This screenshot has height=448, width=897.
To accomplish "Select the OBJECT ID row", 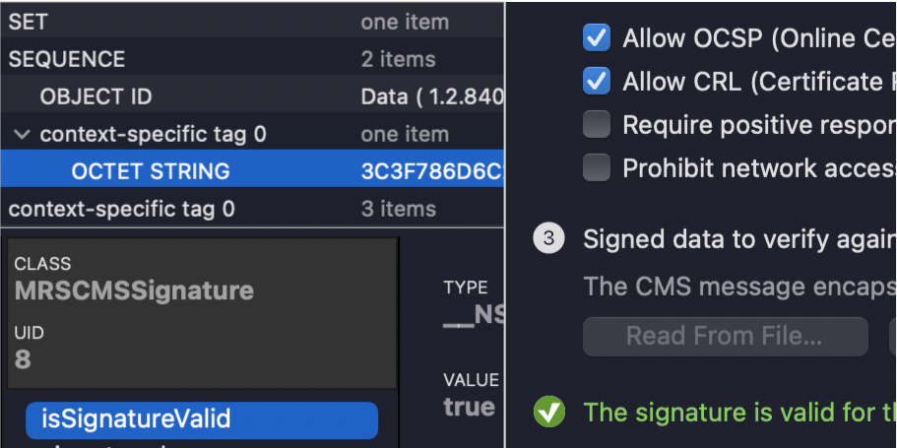I will (252, 96).
